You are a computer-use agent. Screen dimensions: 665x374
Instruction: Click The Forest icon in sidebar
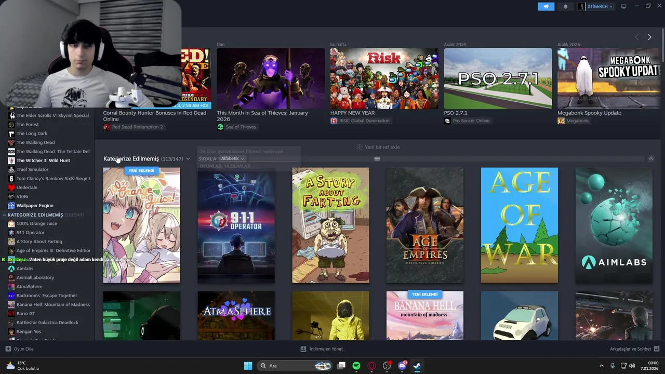click(x=11, y=125)
